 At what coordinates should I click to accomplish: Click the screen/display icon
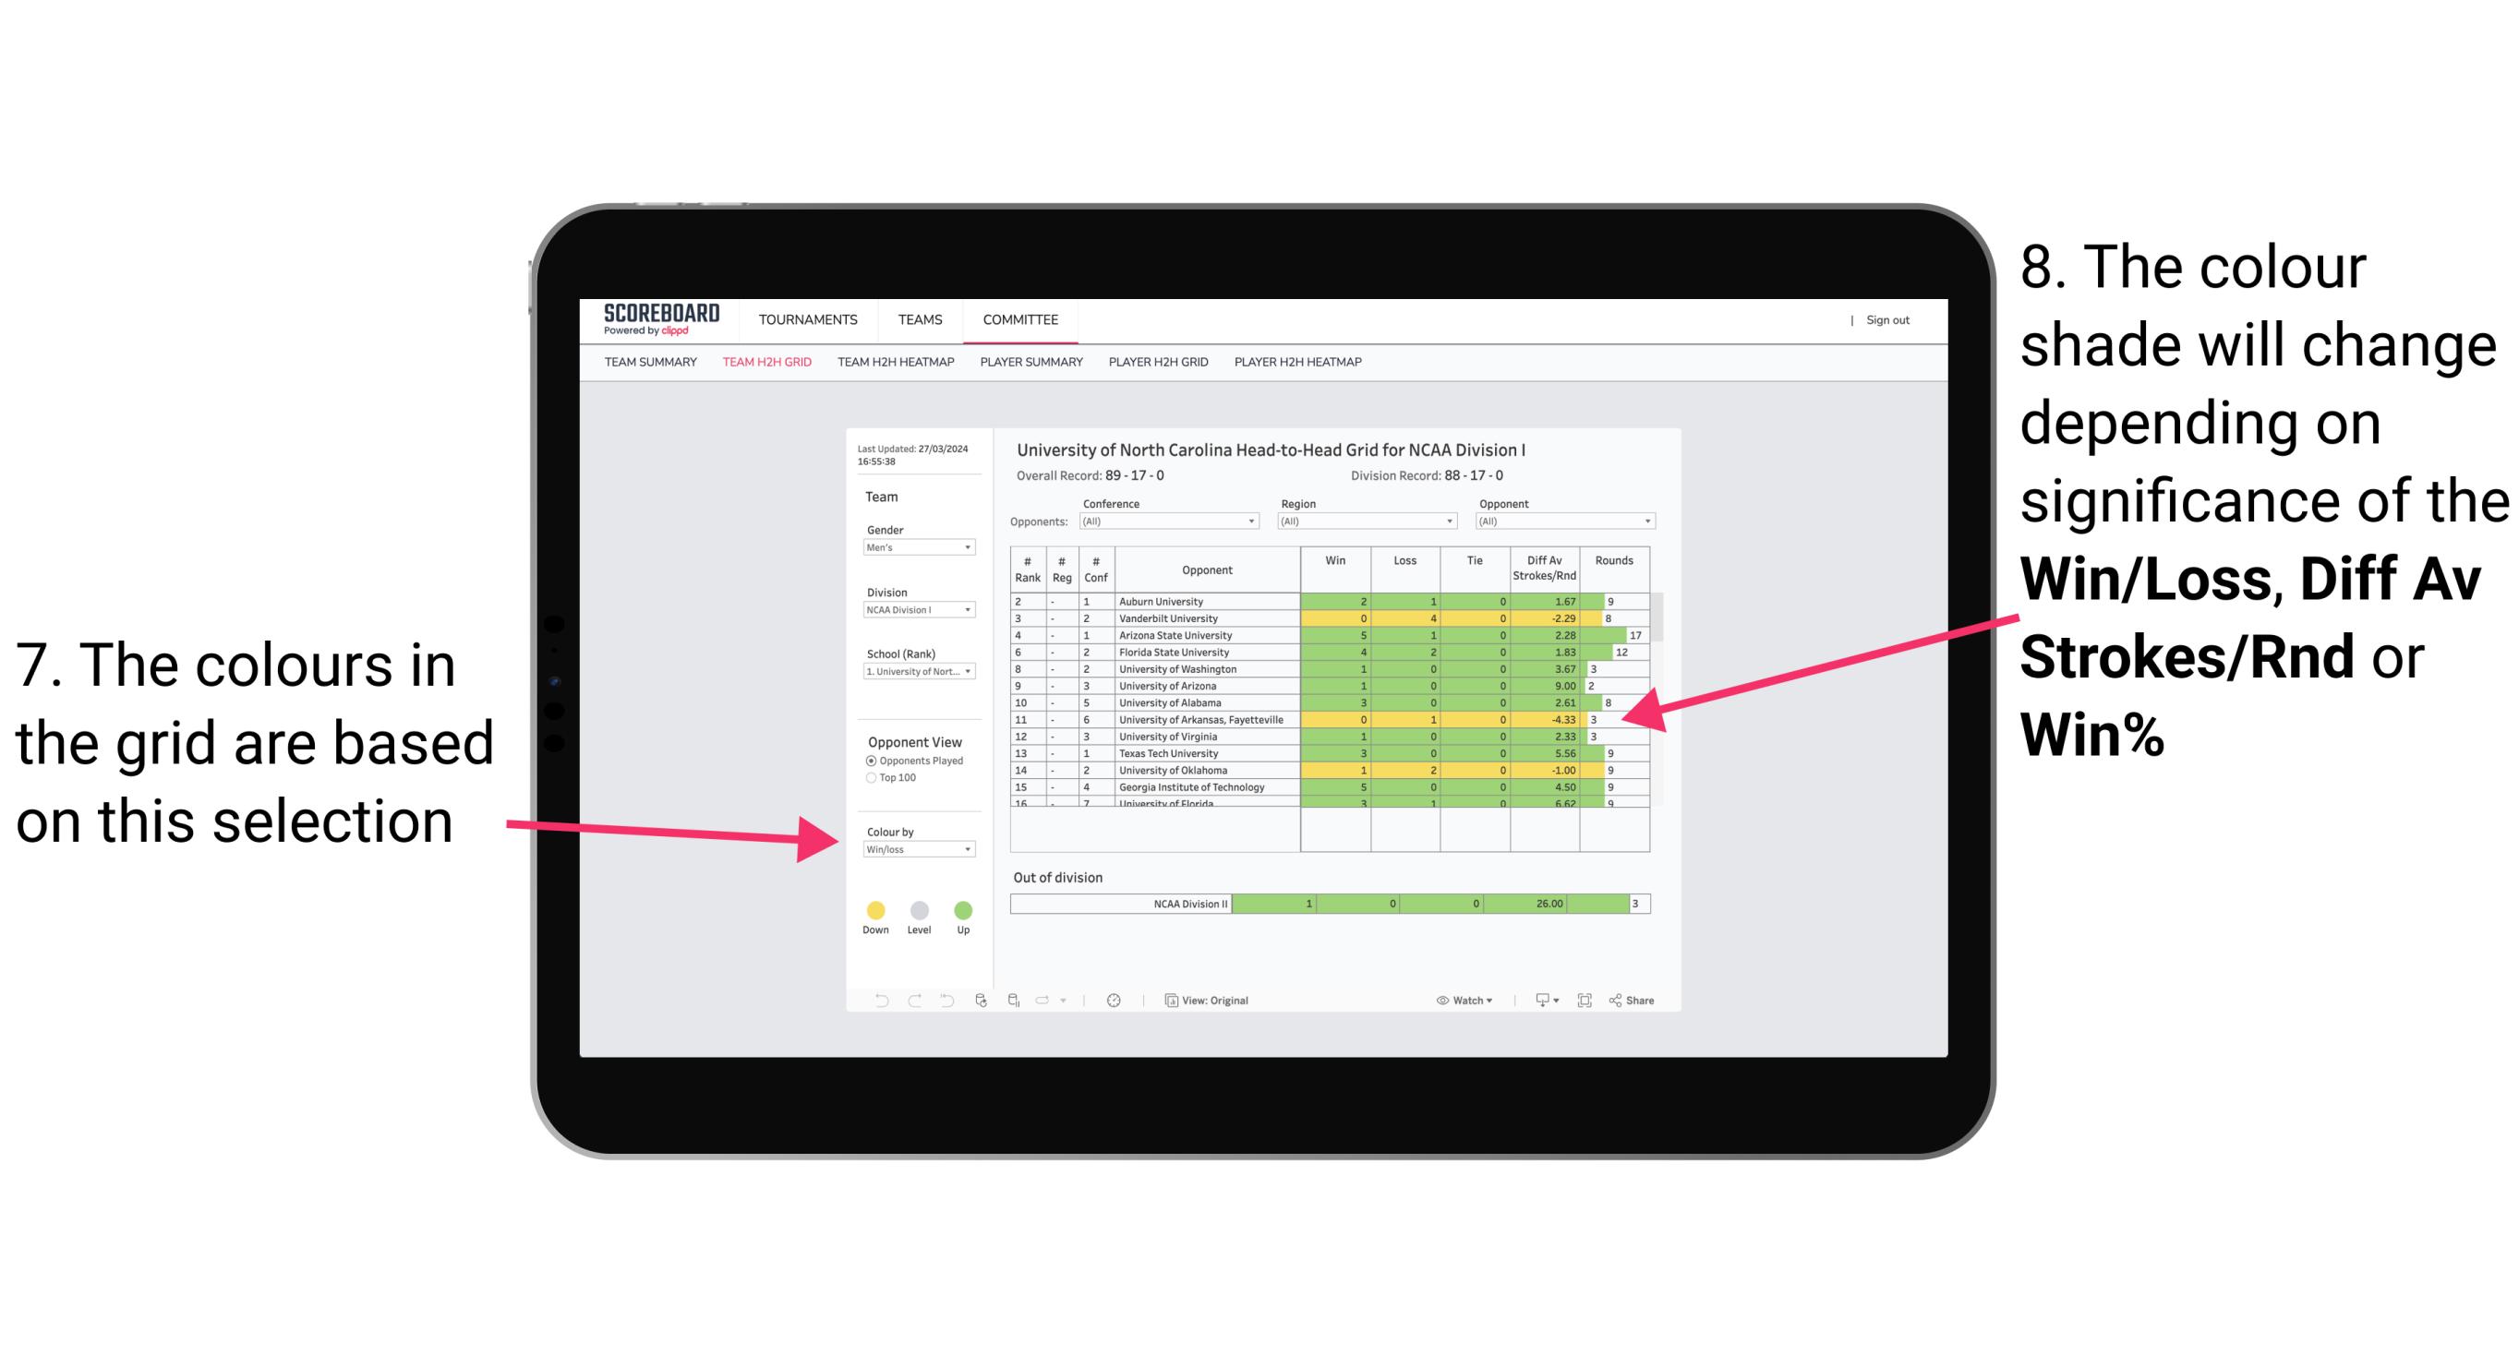click(x=1536, y=1000)
